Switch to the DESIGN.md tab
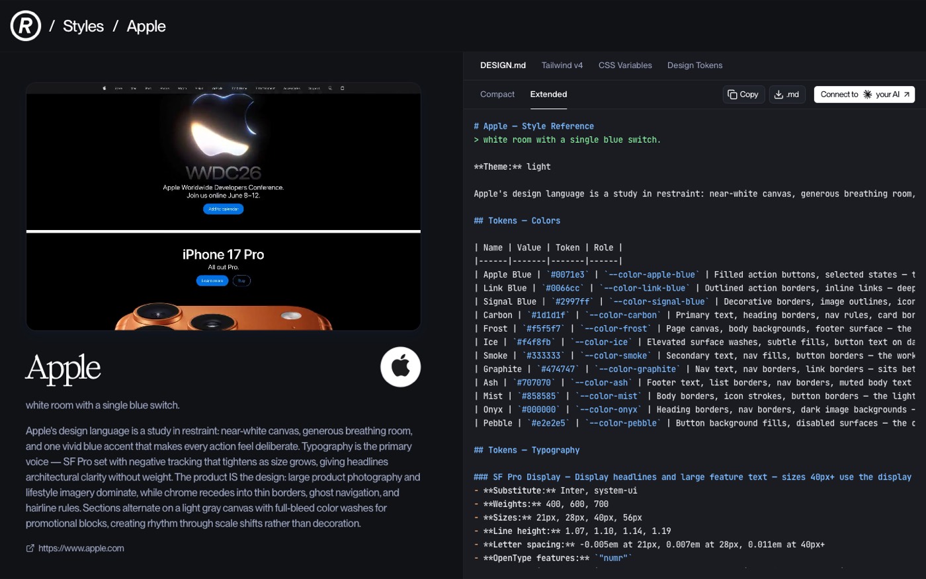 click(503, 65)
